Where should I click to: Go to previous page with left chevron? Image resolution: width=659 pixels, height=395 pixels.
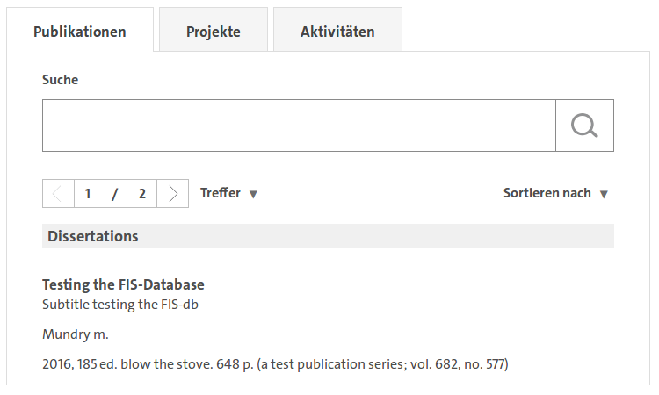coord(58,193)
